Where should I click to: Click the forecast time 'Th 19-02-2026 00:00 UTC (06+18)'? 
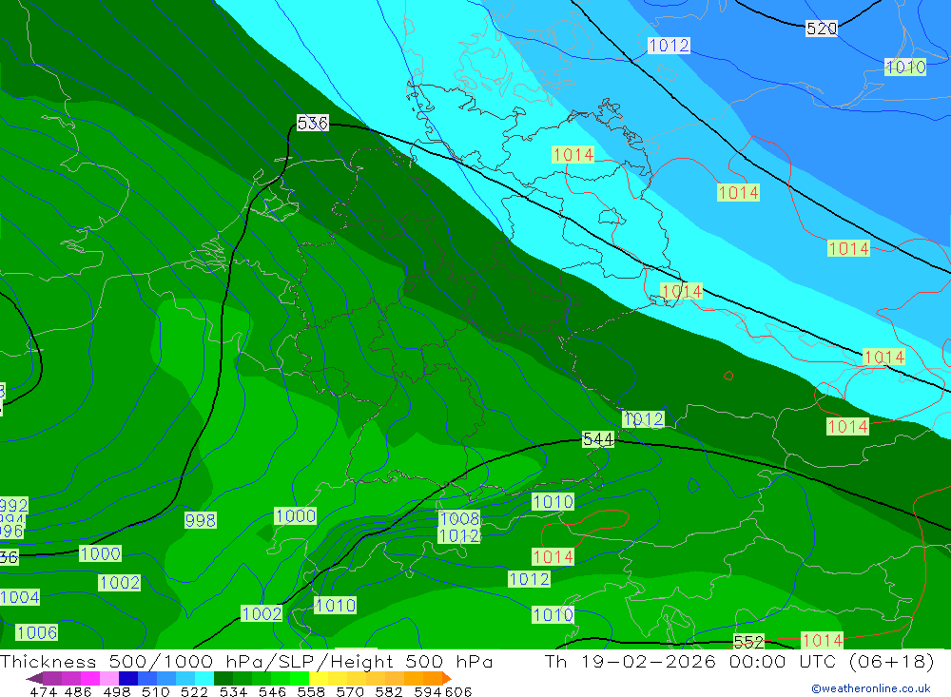click(739, 661)
